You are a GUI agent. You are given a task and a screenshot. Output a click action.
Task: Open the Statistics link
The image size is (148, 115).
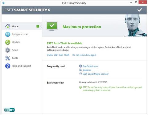point(87,70)
